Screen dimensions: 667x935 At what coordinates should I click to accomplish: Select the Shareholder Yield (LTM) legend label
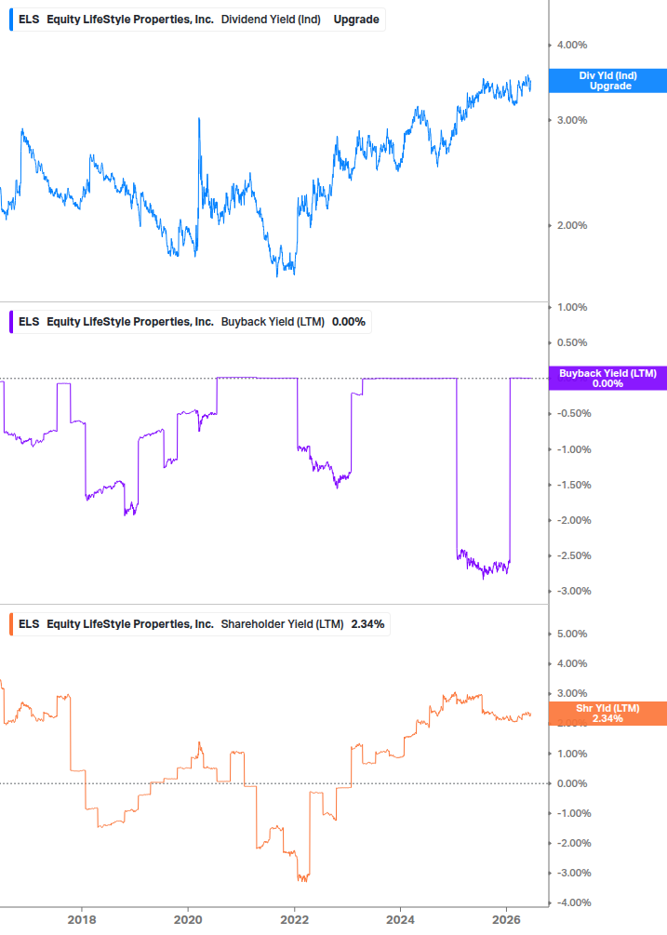coord(282,624)
